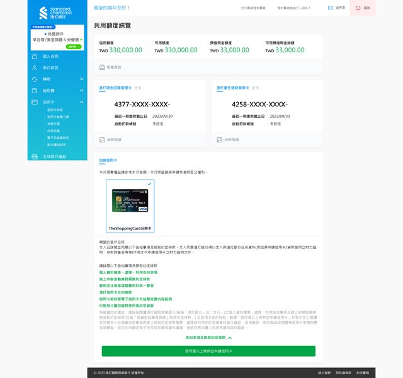Viewport: 403px width, 378px height.
Task: Click the 登出 power icon
Action: (x=358, y=8)
